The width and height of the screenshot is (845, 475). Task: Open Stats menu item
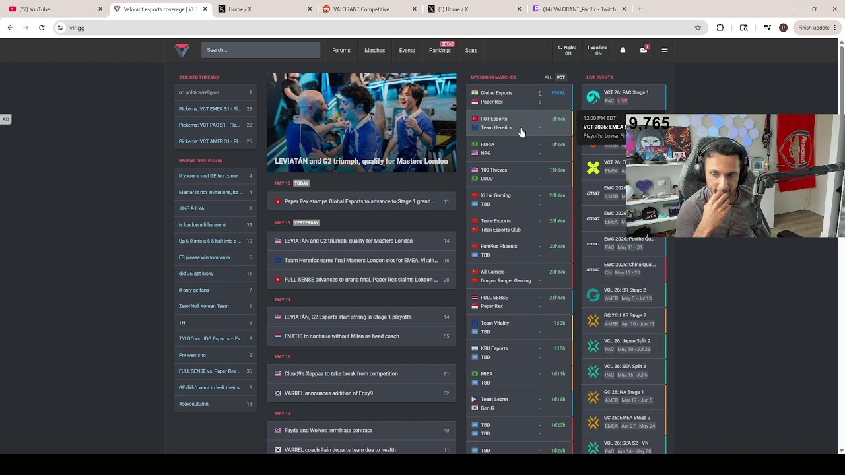[x=471, y=50]
